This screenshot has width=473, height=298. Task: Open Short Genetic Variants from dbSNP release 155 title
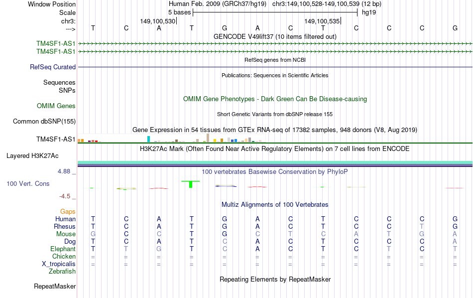click(x=275, y=114)
